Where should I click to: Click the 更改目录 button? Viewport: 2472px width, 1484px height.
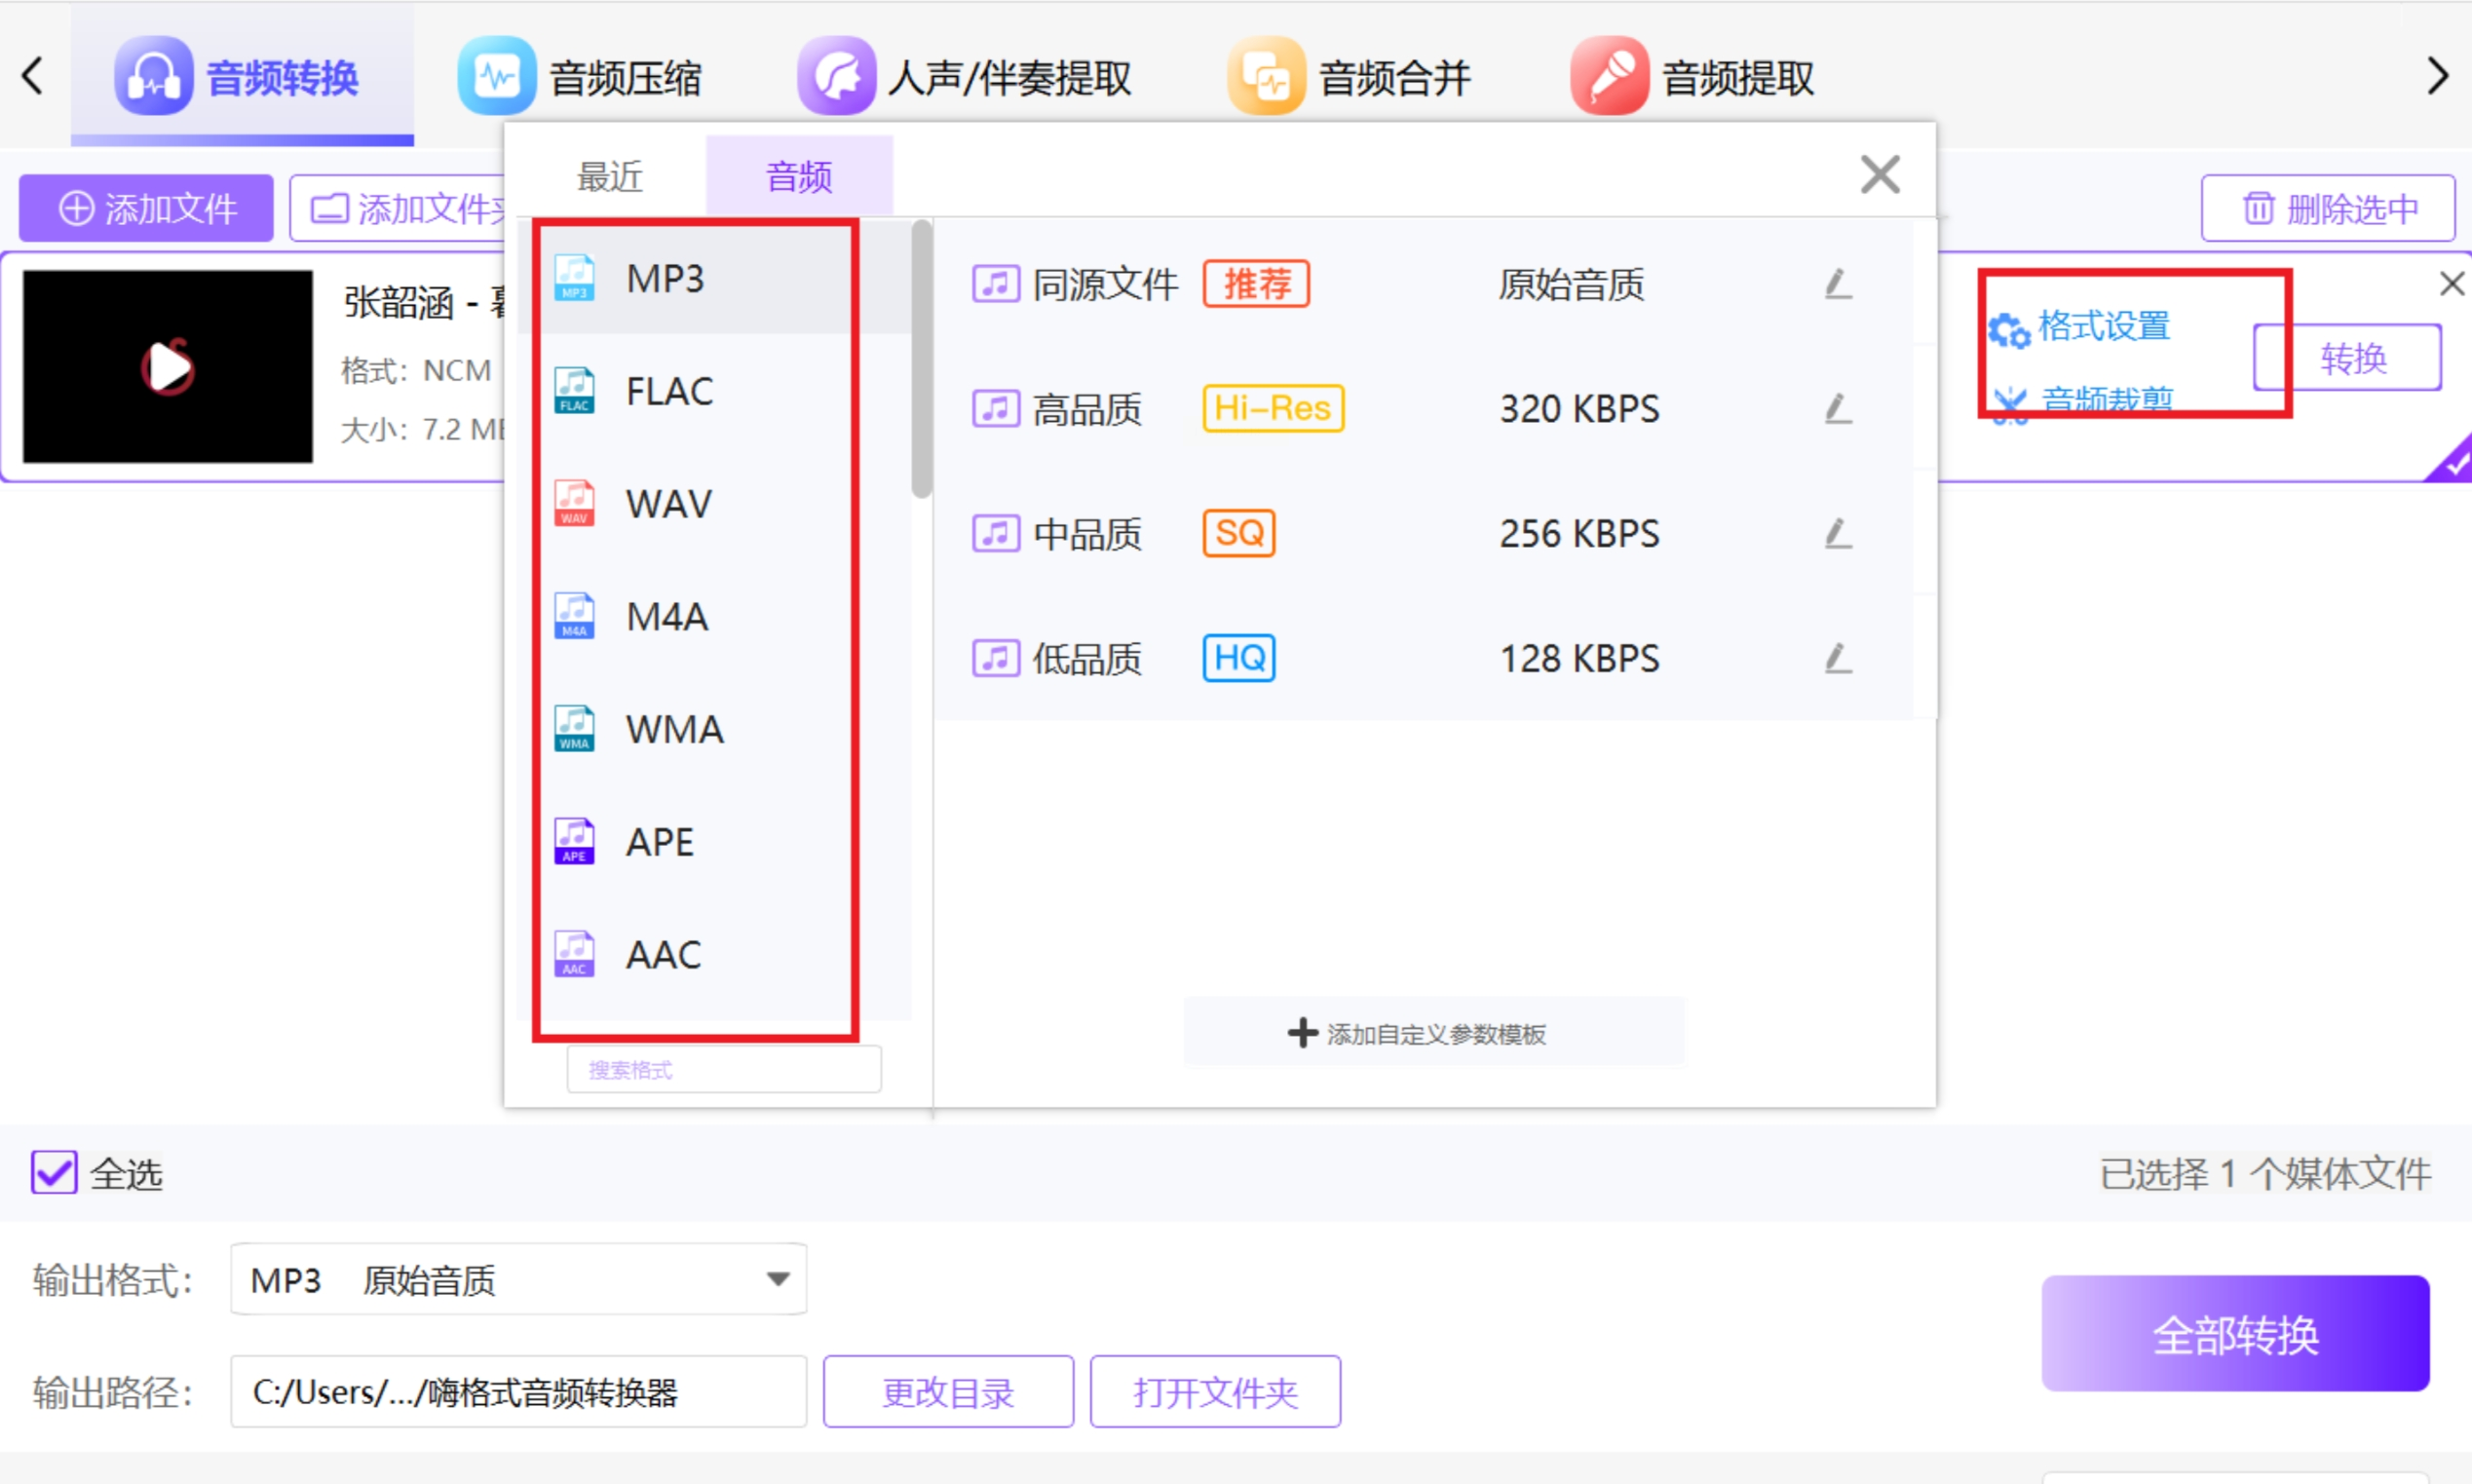[x=948, y=1392]
